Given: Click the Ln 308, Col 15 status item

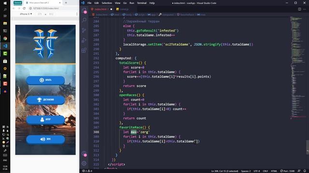Looking at the screenshot, I should (x=225, y=171).
